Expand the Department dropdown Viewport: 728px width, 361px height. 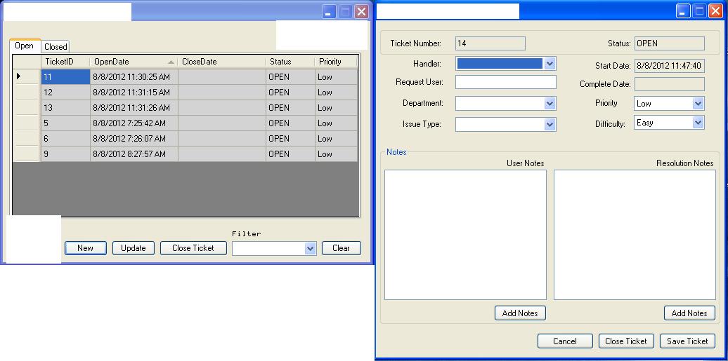tap(550, 103)
